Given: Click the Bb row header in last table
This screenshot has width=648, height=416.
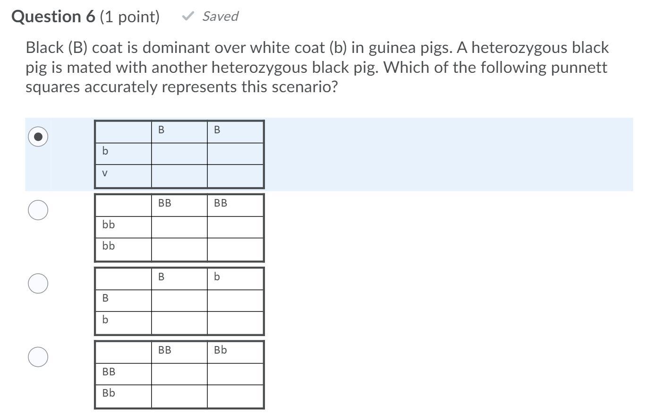Looking at the screenshot, I should pyautogui.click(x=109, y=393).
